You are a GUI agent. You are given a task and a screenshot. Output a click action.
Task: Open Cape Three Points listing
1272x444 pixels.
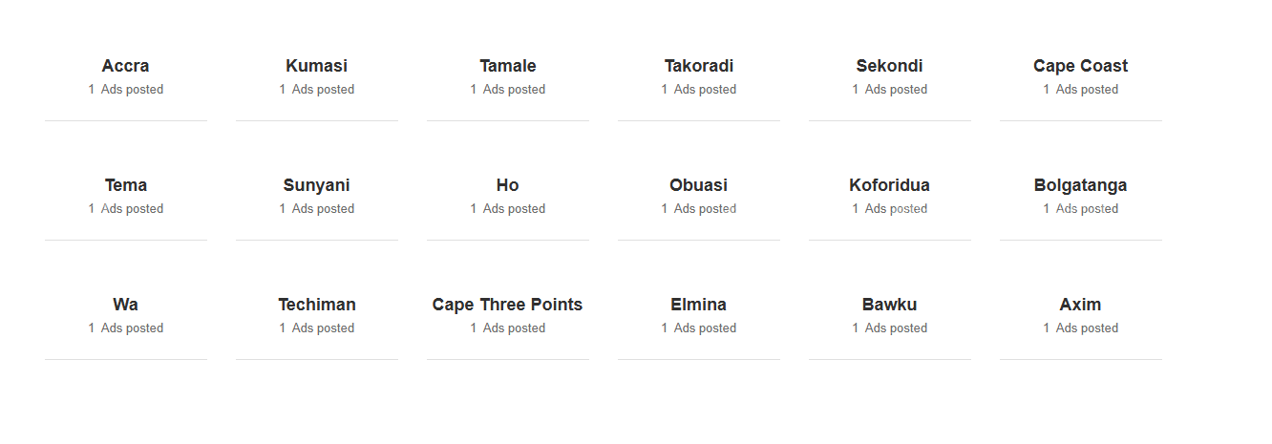[x=507, y=305]
